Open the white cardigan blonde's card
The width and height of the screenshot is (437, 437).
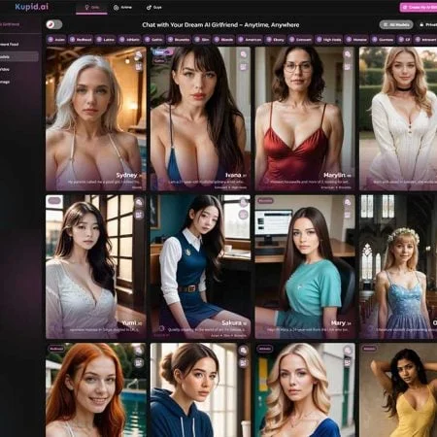pos(398,118)
